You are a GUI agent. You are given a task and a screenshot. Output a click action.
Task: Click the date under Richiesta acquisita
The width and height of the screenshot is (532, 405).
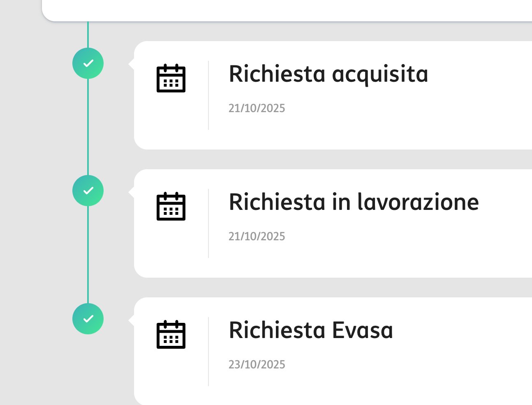(x=257, y=108)
